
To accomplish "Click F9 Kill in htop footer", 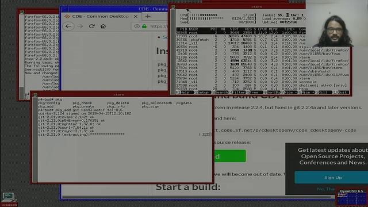I will 323,93.
